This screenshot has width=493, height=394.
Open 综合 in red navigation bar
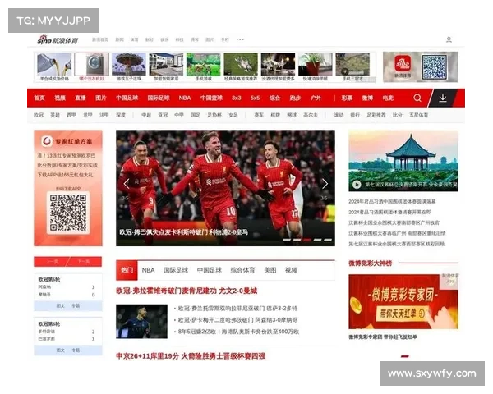pos(274,98)
